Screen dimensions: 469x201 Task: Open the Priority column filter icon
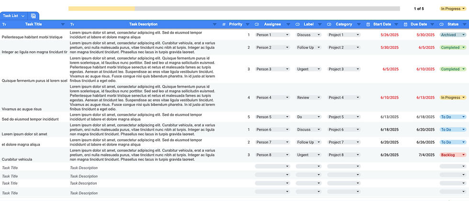coord(247,24)
